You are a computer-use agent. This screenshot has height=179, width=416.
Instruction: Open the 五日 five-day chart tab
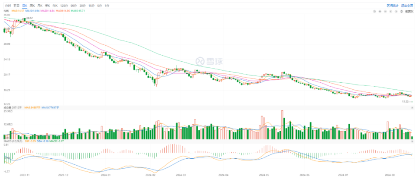coord(16,6)
